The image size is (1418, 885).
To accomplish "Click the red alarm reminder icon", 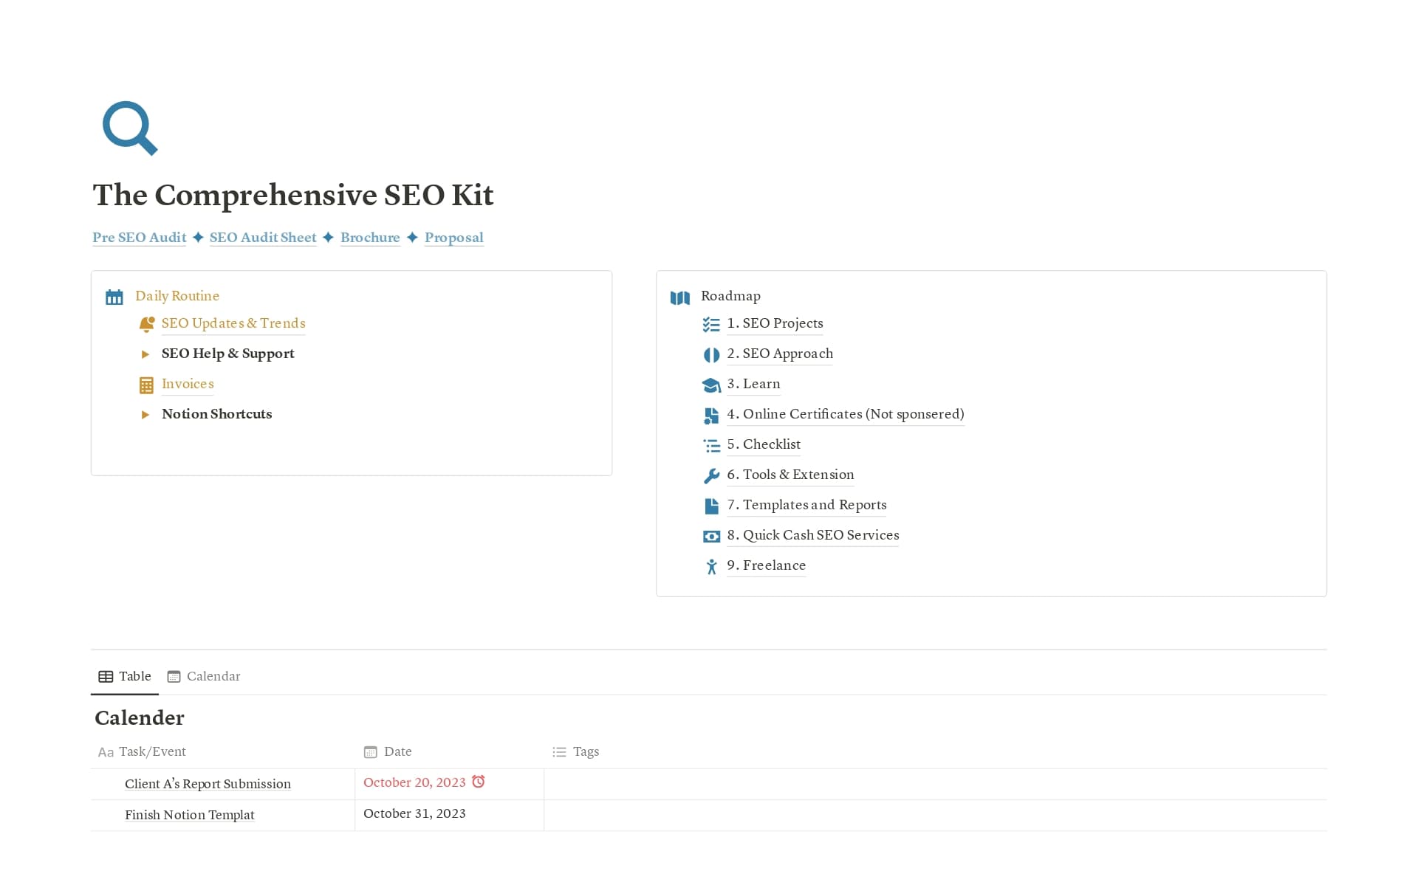I will coord(479,782).
